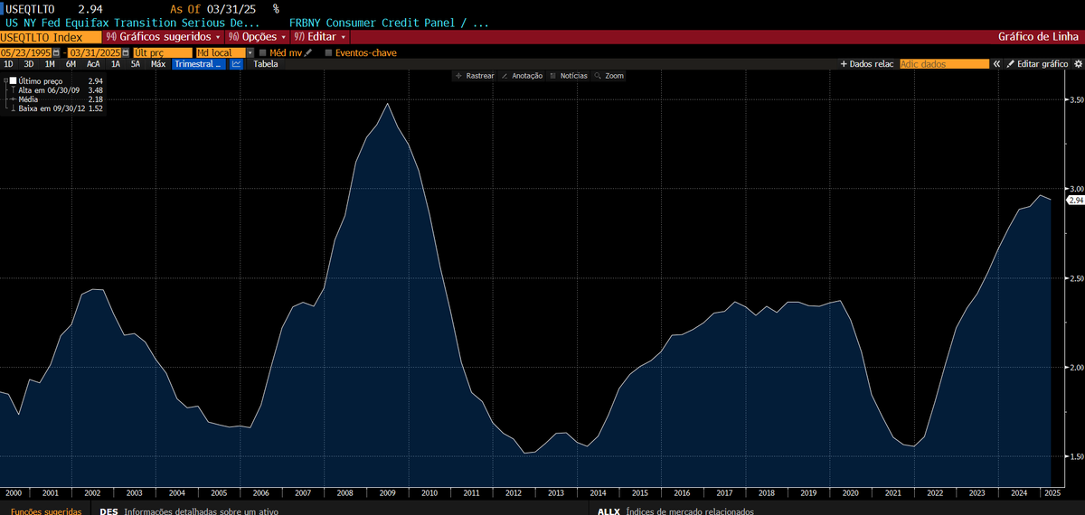Click the Editar gráfico button
The width and height of the screenshot is (1085, 515).
click(1037, 64)
